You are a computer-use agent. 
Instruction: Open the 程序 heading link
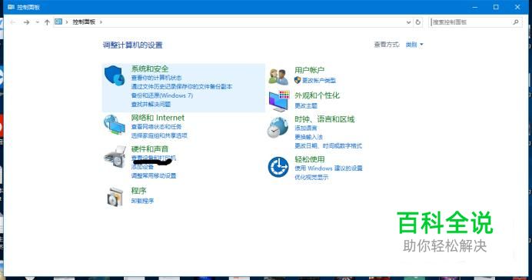tap(139, 191)
